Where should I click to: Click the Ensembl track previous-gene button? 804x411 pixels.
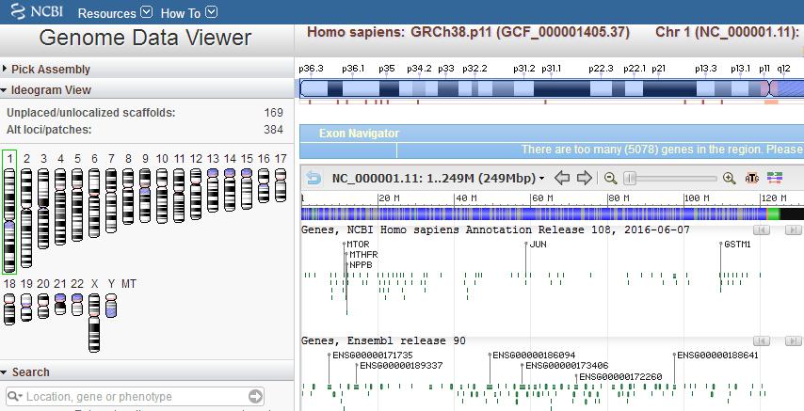pyautogui.click(x=762, y=340)
